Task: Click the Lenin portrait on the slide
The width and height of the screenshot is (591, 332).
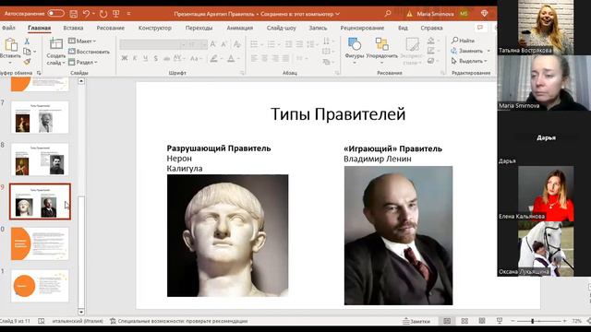Action: click(398, 235)
